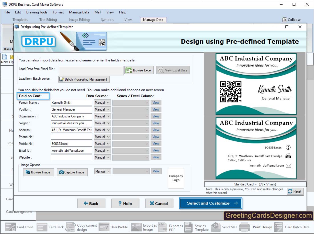Click the Browse Excel button
The width and height of the screenshot is (314, 234).
point(139,70)
